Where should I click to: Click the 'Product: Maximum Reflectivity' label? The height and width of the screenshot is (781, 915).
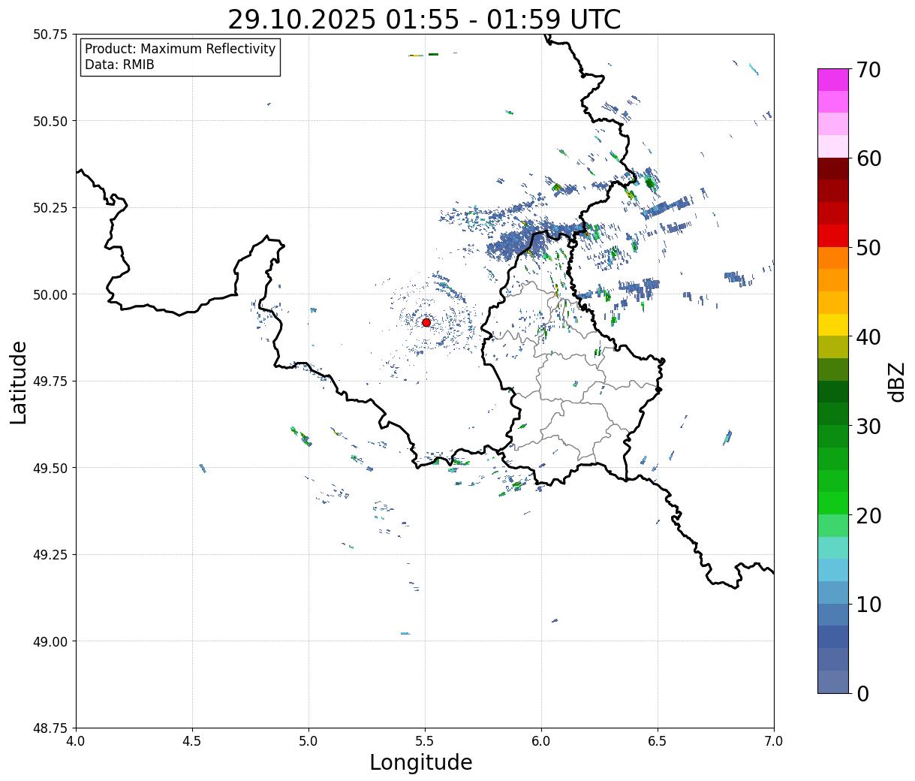pos(180,49)
